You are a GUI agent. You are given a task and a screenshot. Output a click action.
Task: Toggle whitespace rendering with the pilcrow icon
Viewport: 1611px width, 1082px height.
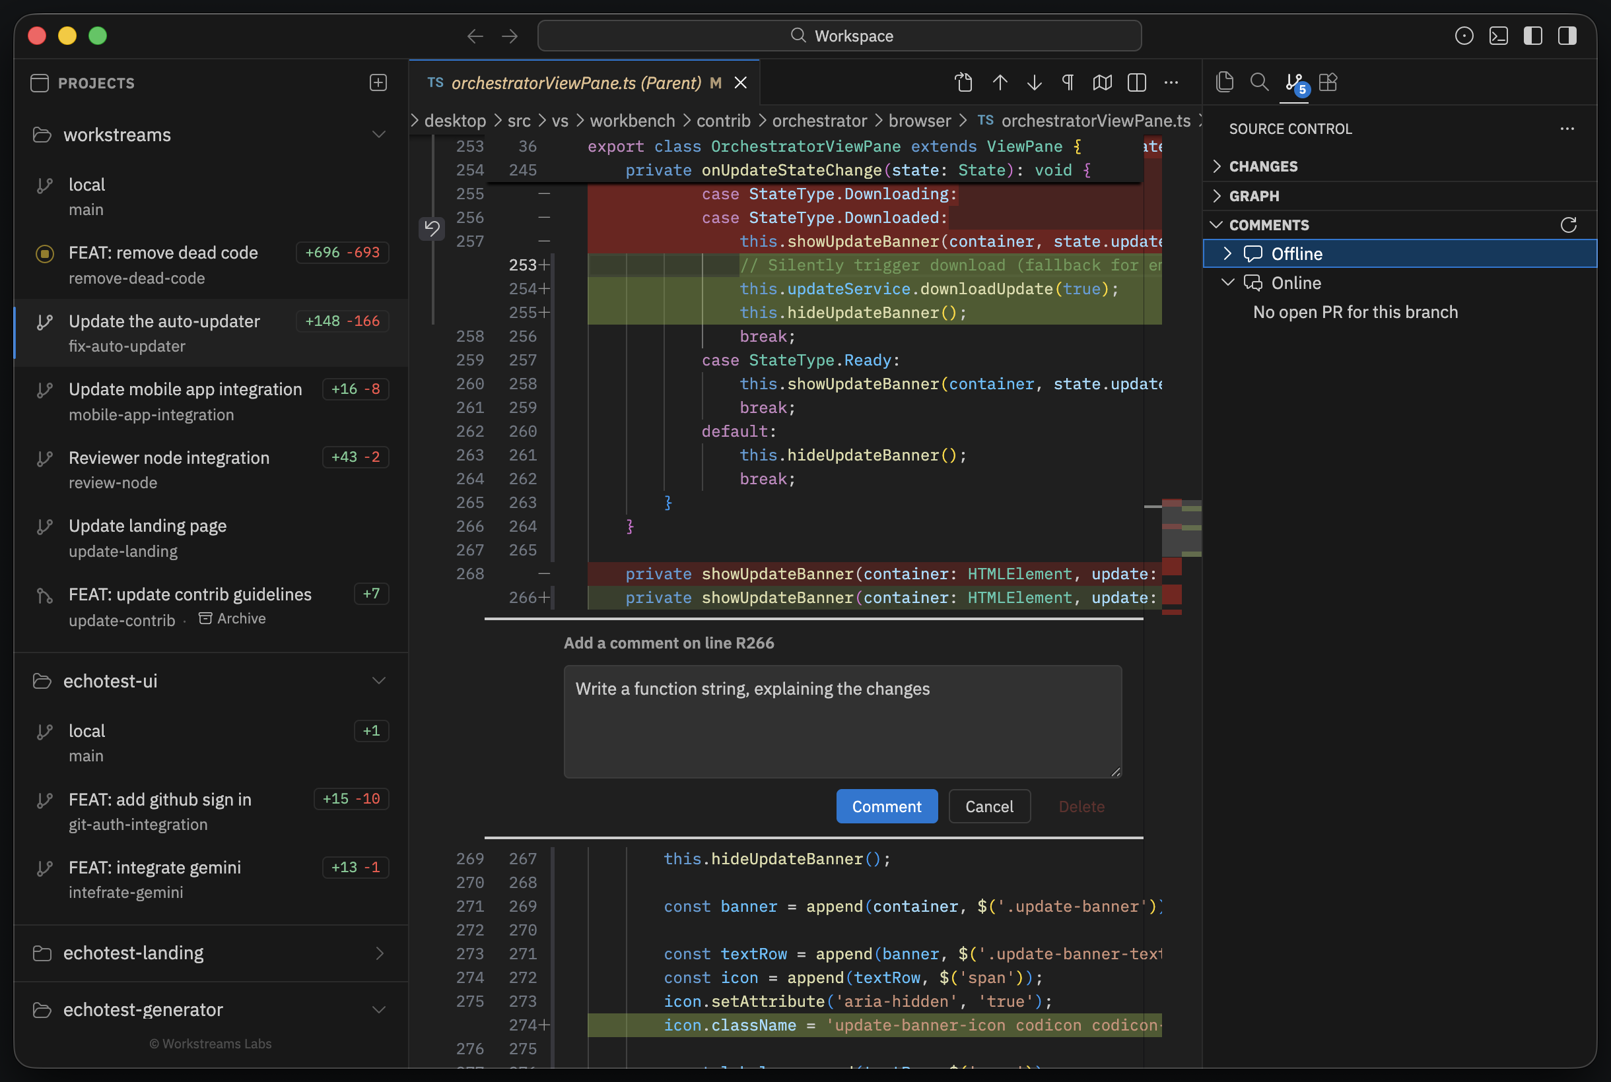click(1067, 82)
